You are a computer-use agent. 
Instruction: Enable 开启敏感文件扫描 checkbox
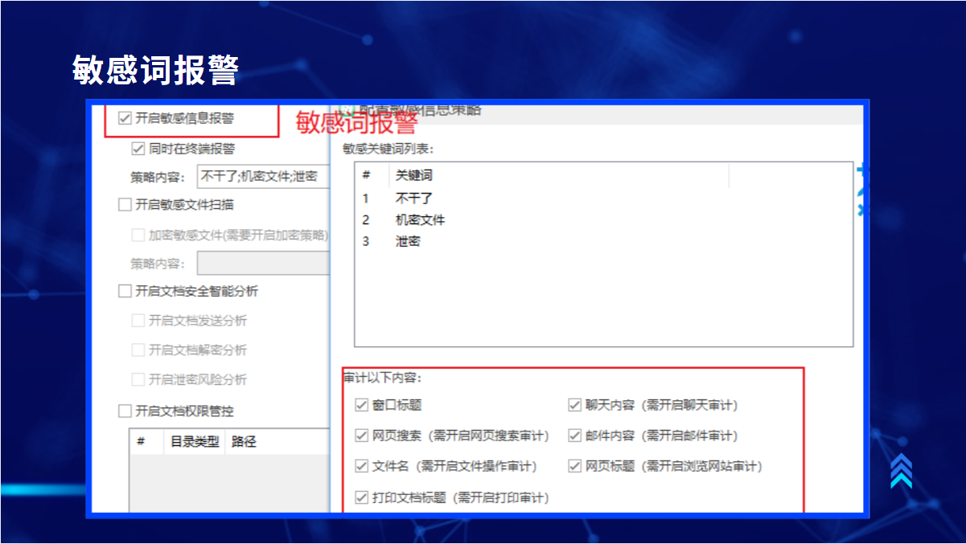point(125,205)
